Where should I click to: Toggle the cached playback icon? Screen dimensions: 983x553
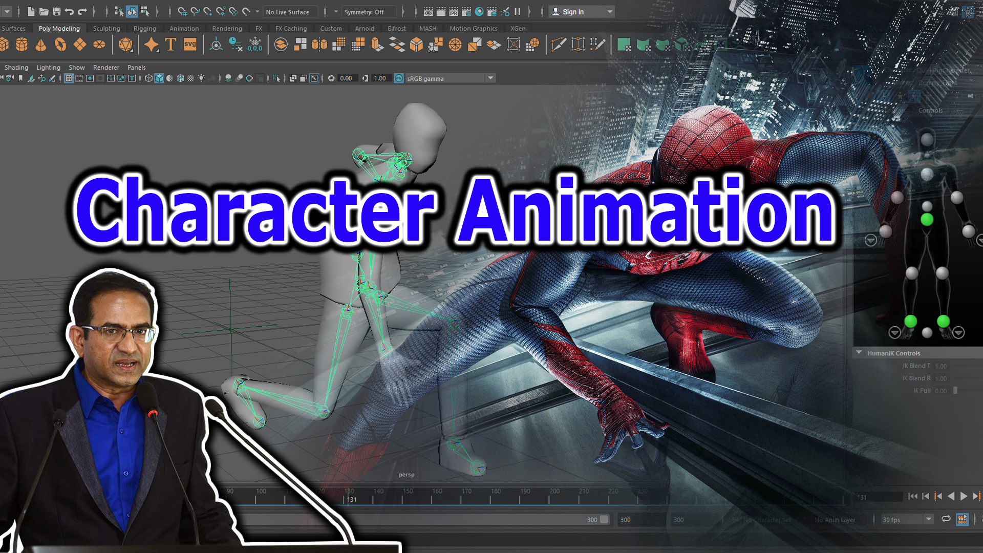pos(963,519)
